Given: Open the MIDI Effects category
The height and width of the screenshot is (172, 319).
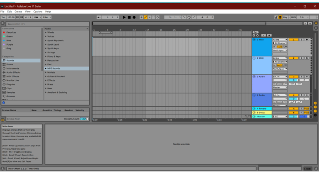Looking at the screenshot, I should pyautogui.click(x=12, y=76).
